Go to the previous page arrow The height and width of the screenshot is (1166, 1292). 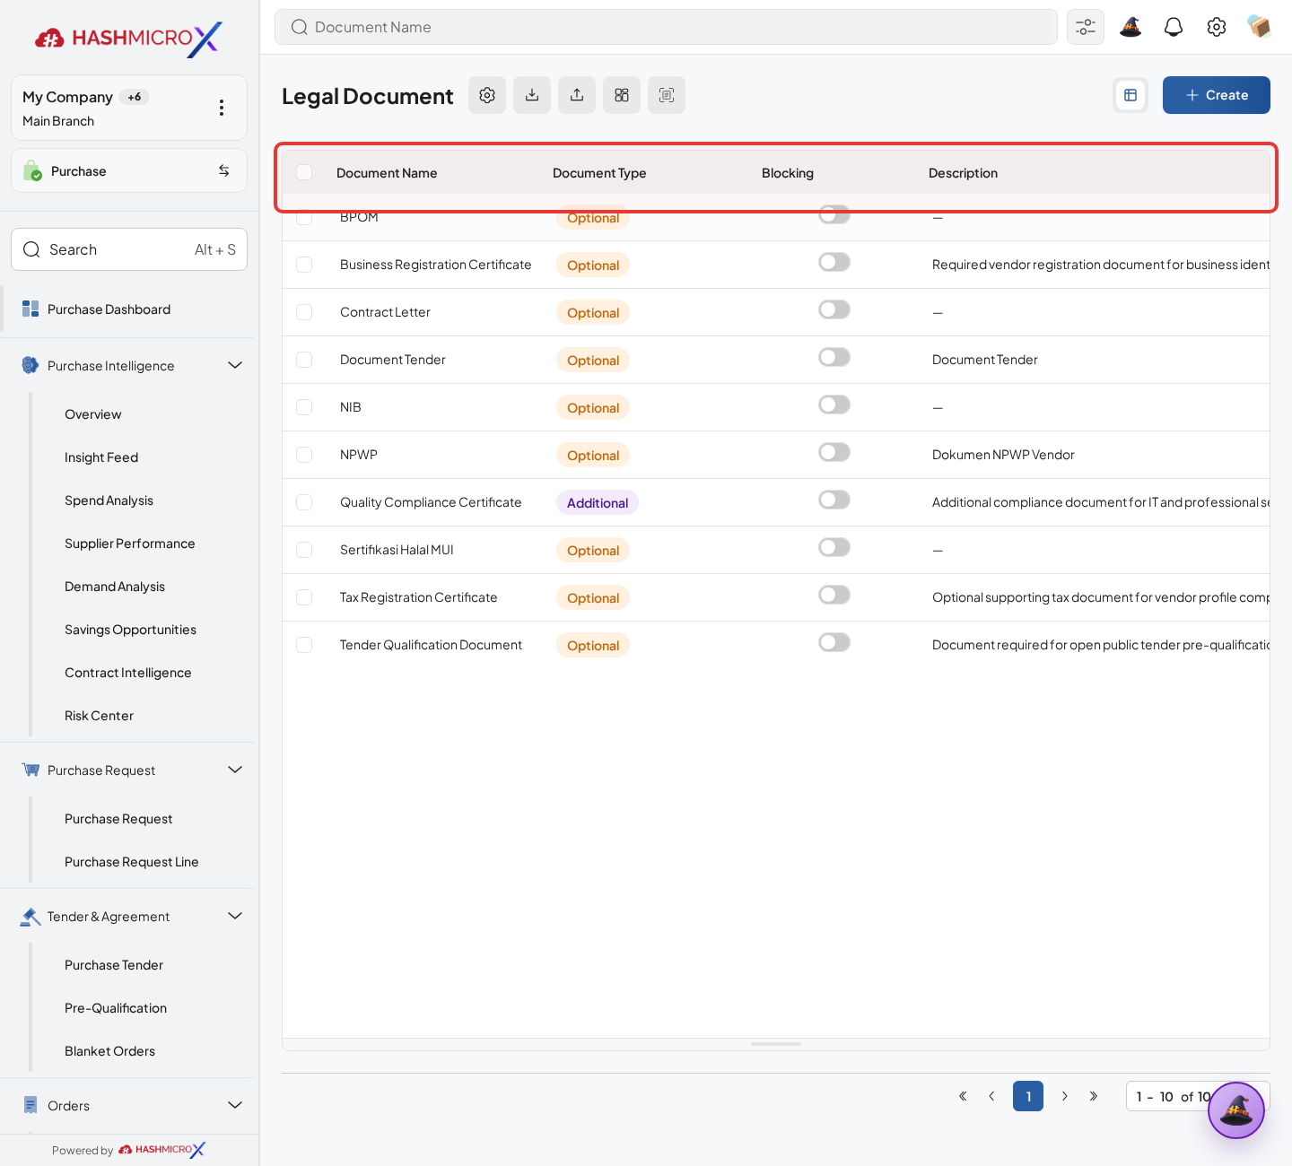coord(991,1096)
